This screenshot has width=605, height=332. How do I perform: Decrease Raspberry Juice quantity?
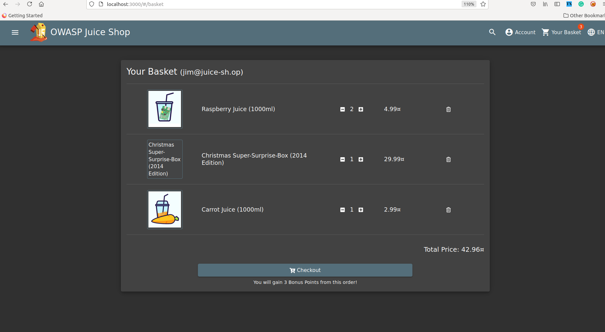[x=342, y=109]
